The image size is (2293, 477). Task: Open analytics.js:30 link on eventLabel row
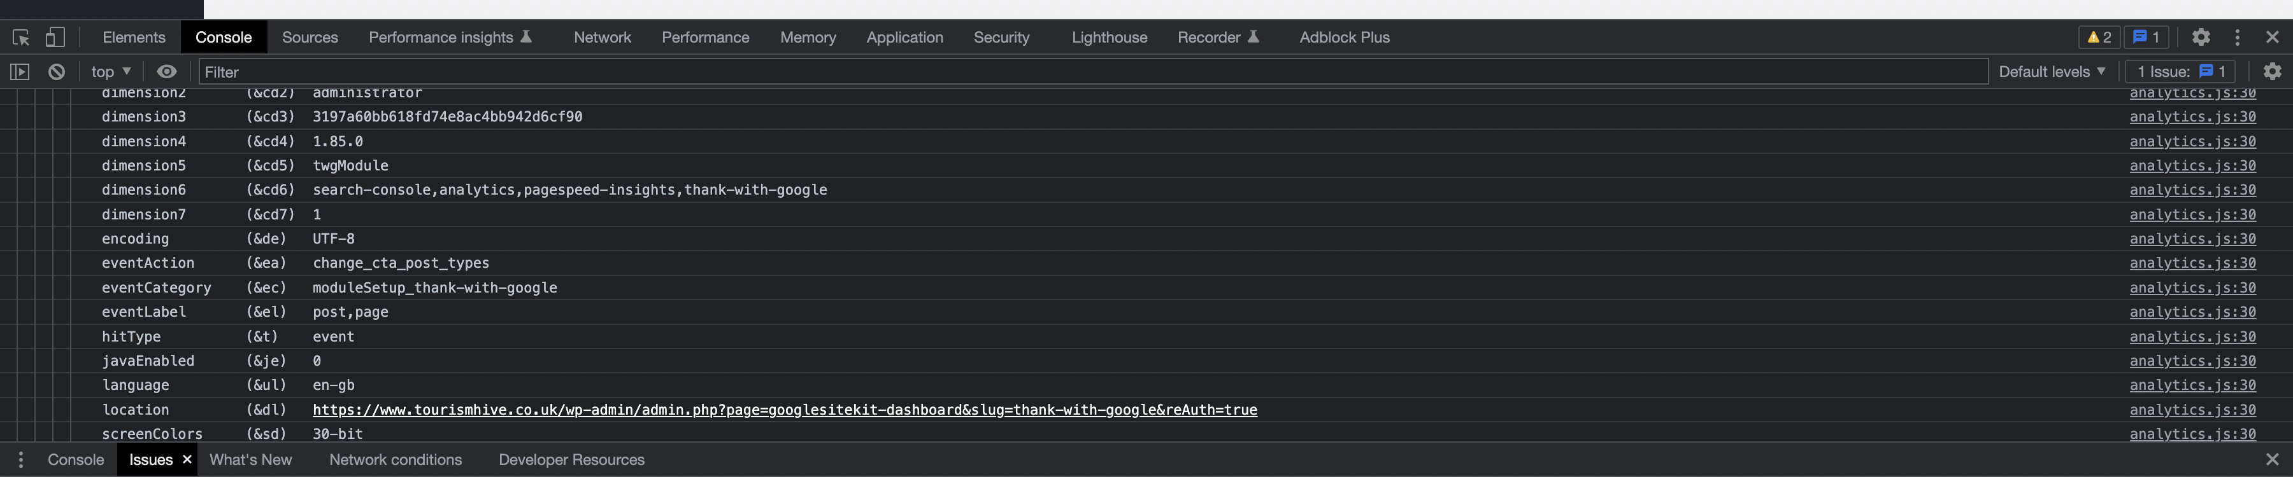pyautogui.click(x=2192, y=312)
